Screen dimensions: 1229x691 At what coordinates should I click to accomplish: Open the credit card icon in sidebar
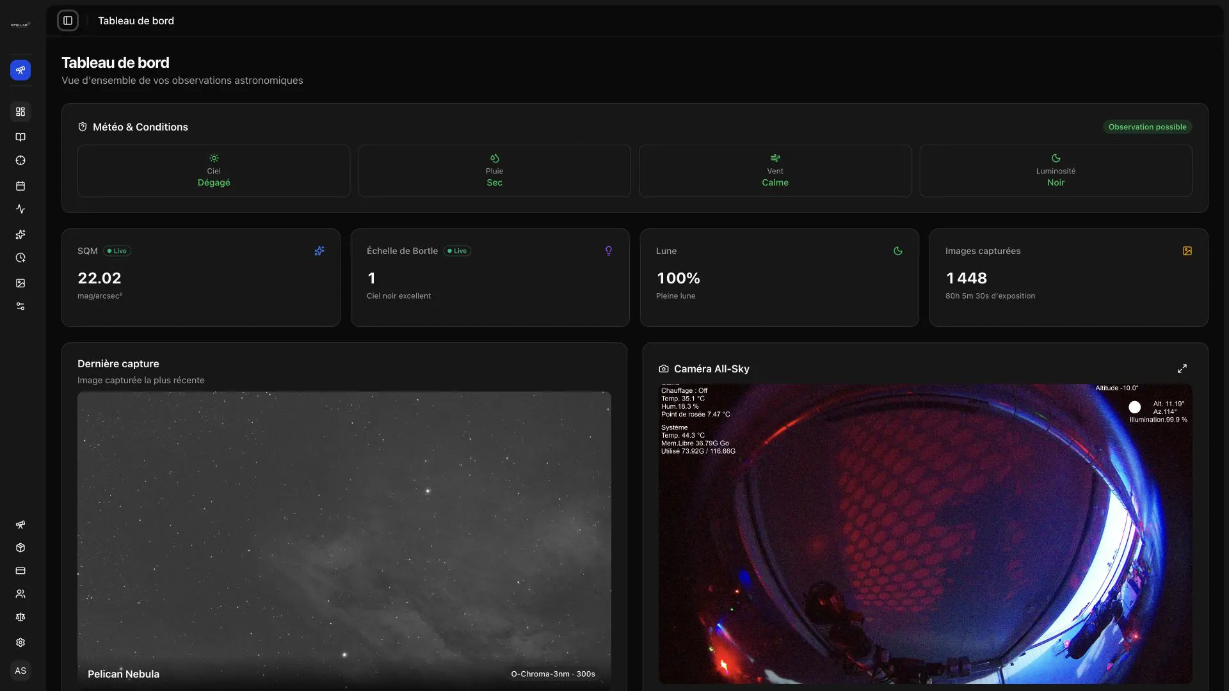click(x=20, y=571)
